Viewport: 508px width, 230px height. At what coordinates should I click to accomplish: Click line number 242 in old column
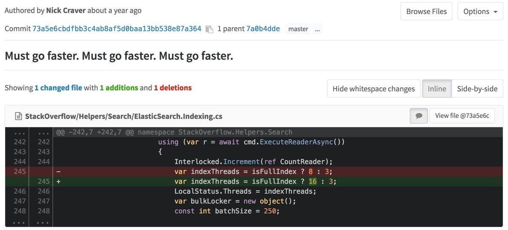tap(19, 142)
